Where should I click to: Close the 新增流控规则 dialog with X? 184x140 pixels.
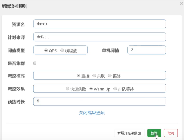tap(181, 3)
